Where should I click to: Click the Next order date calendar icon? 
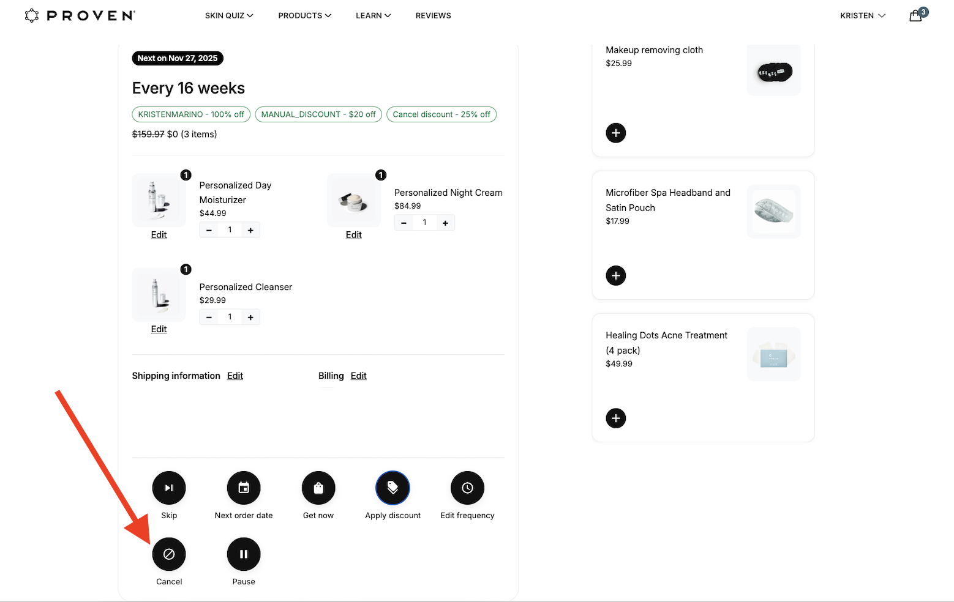[244, 488]
